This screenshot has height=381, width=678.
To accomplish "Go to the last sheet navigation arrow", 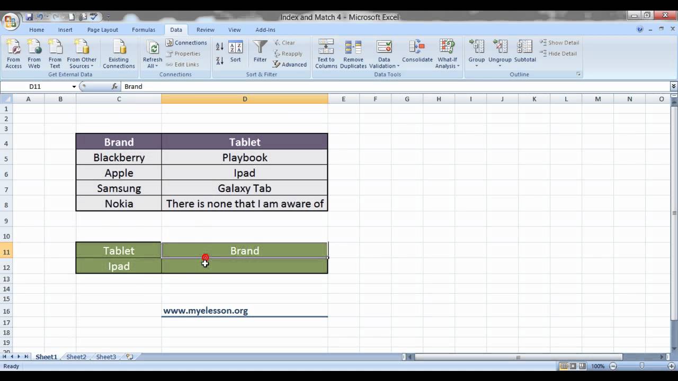I will pos(26,357).
